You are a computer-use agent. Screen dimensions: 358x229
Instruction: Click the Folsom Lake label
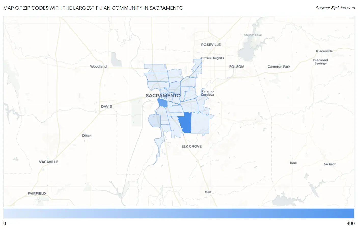coord(253,35)
